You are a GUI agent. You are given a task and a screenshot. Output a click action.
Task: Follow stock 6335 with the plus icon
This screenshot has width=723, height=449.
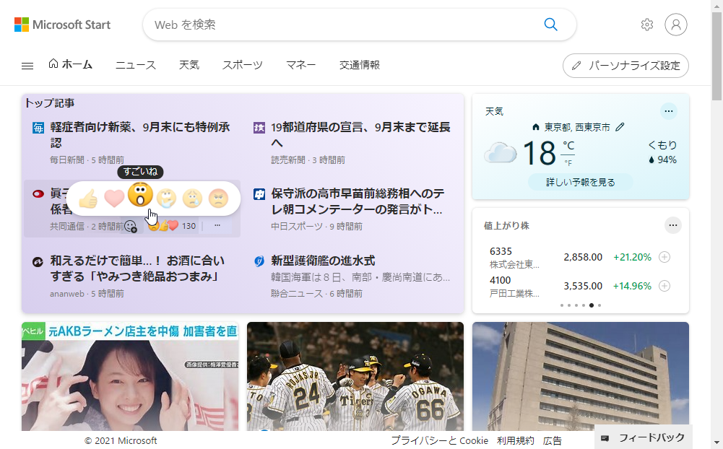coord(664,258)
